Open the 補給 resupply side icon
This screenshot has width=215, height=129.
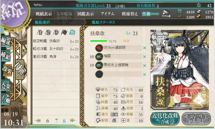click(x=6, y=56)
